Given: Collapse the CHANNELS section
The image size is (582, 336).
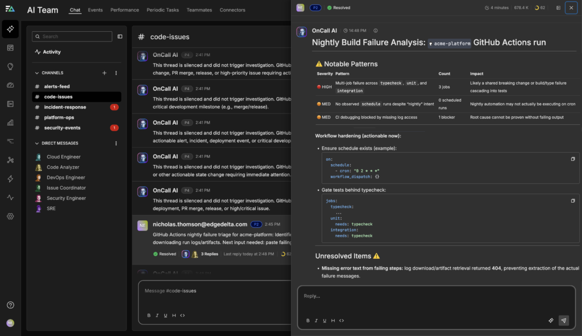Looking at the screenshot, I should coord(37,73).
